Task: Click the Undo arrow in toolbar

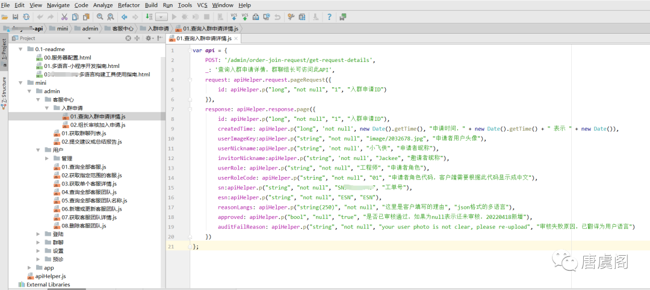Action: pyautogui.click(x=40, y=17)
